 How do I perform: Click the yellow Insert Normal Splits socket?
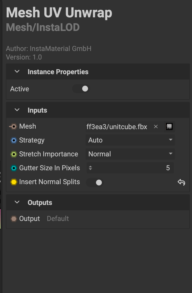pos(14,182)
